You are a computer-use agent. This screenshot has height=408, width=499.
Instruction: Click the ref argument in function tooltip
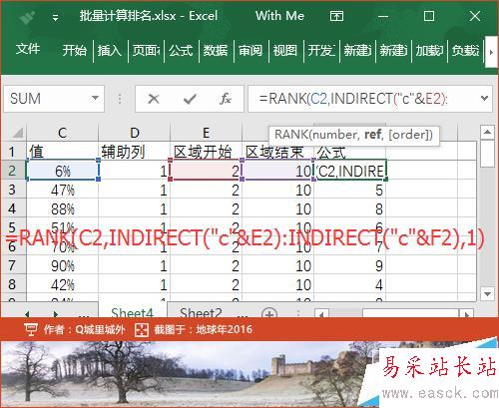372,135
